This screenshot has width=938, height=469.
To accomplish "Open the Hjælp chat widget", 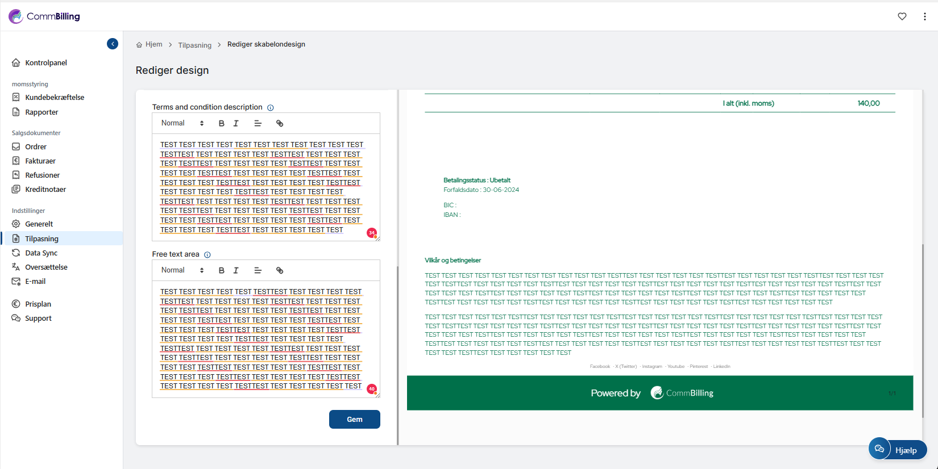I will 898,450.
